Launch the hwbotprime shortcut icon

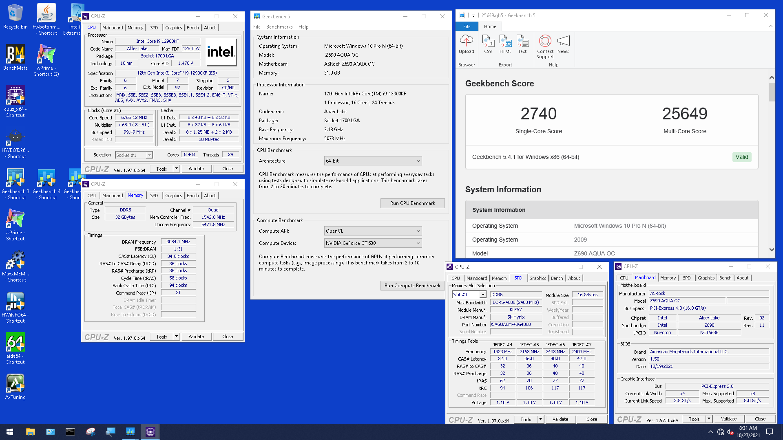click(46, 19)
